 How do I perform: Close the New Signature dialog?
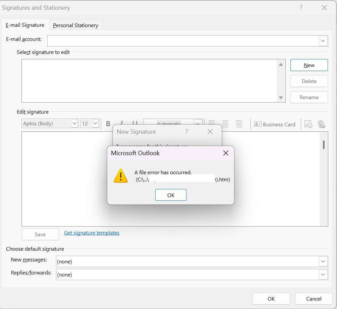coord(210,132)
